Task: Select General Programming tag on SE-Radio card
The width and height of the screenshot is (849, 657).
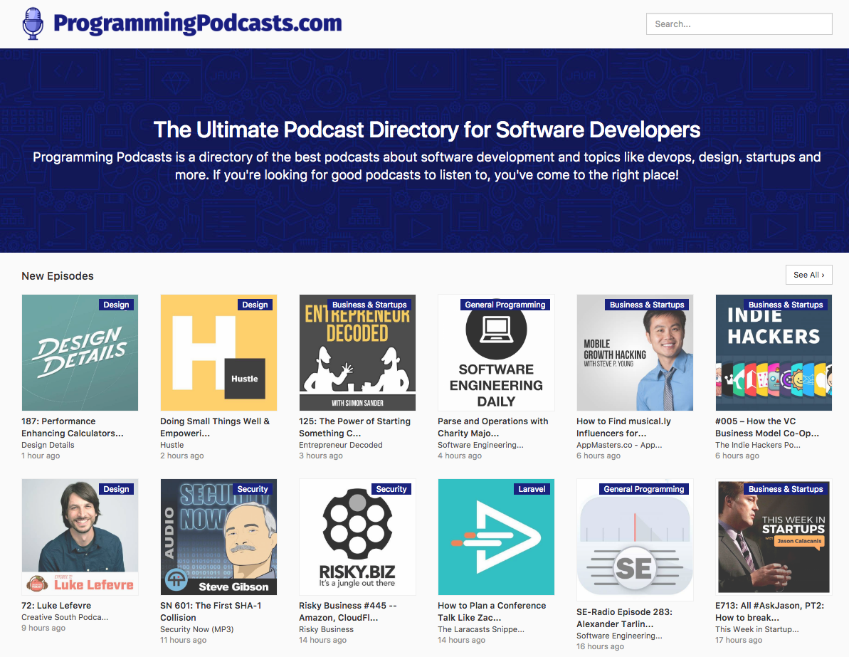Action: [644, 488]
